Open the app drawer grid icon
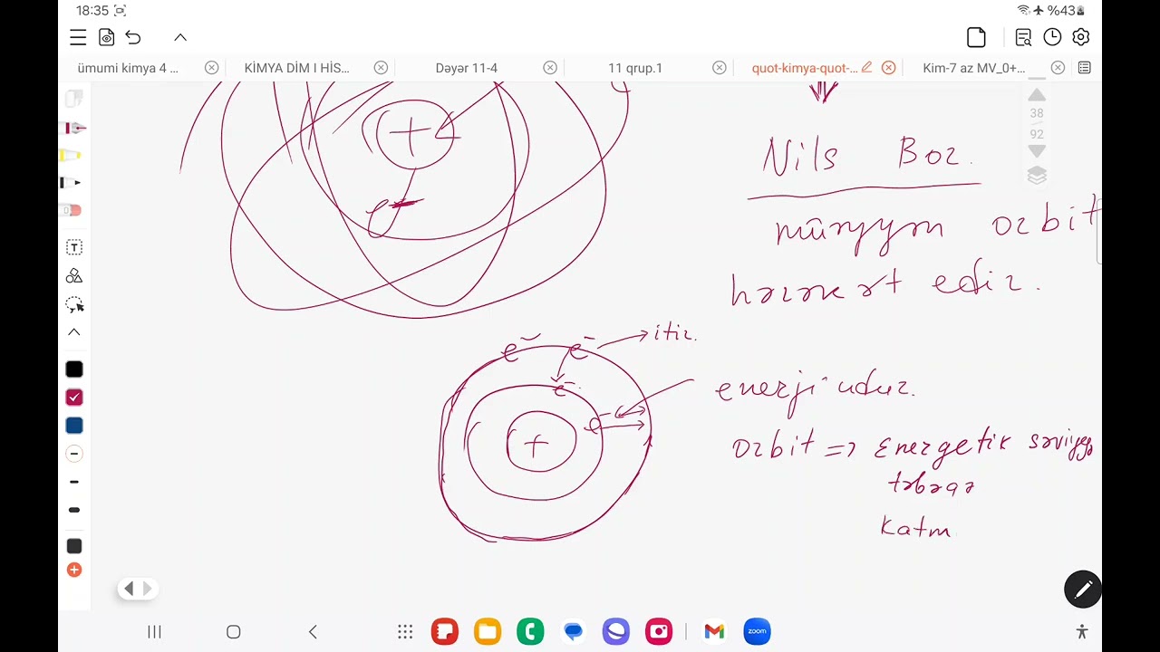 [x=405, y=632]
